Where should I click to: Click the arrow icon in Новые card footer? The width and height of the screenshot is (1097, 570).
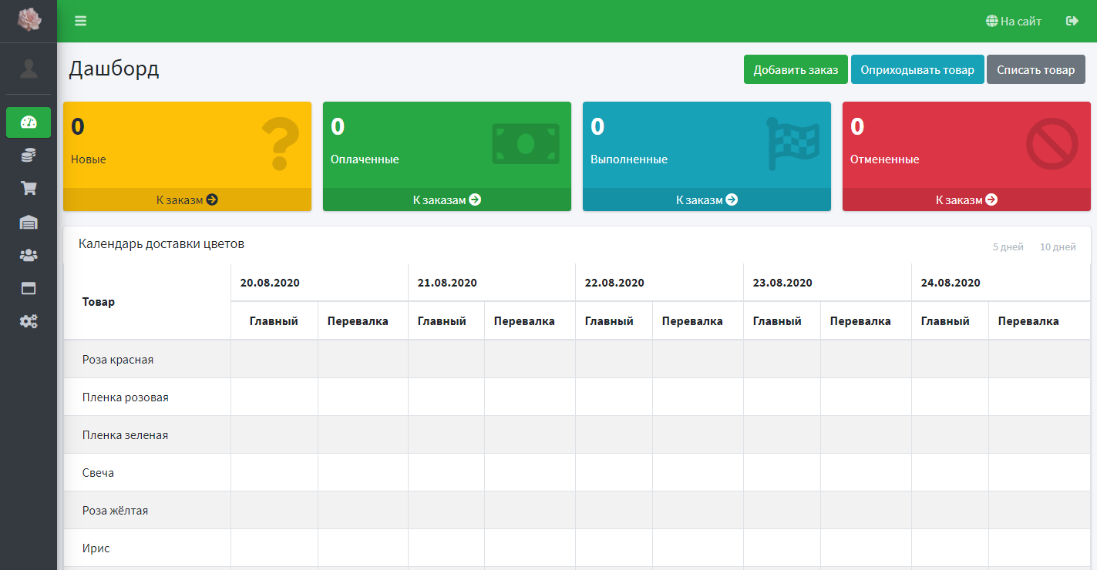pos(212,199)
